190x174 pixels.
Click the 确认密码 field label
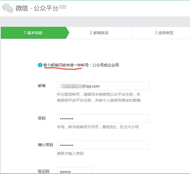[46, 145]
